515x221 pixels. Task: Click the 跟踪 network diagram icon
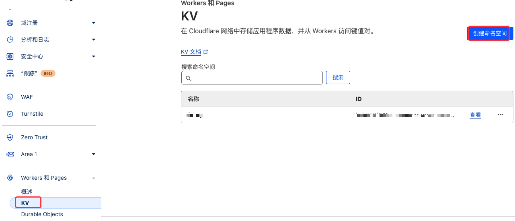(x=10, y=73)
